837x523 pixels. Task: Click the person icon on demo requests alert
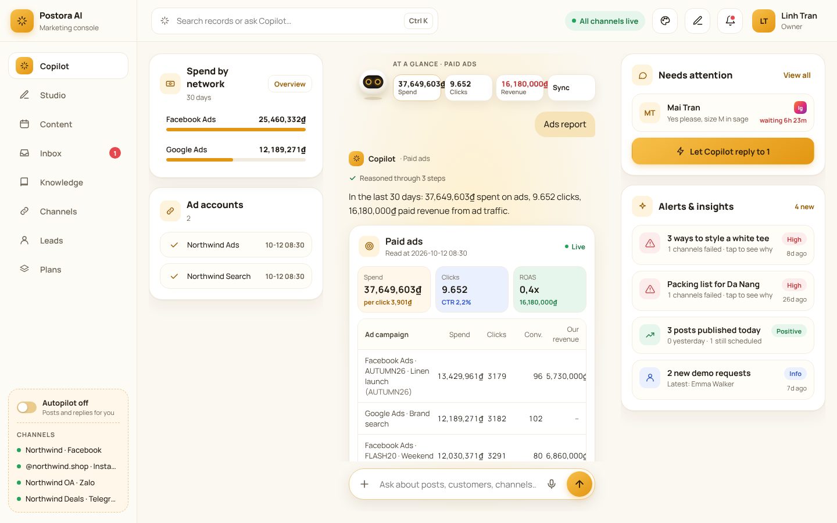pos(650,378)
